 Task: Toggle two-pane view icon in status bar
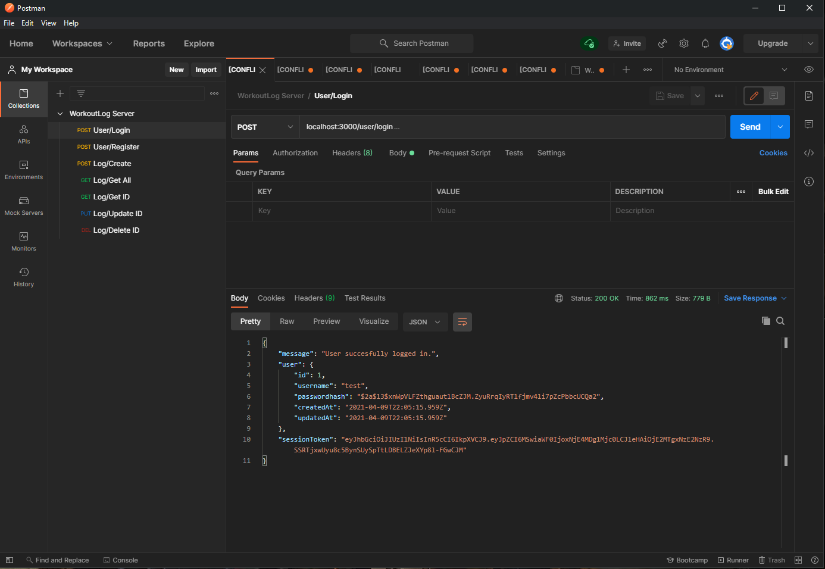click(798, 560)
